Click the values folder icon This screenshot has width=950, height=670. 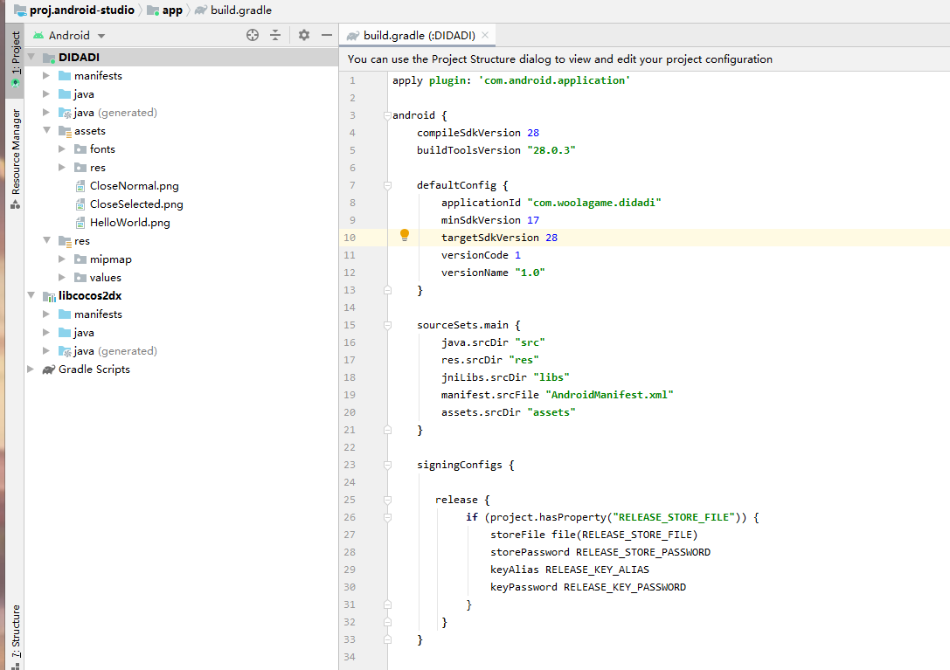pyautogui.click(x=80, y=278)
